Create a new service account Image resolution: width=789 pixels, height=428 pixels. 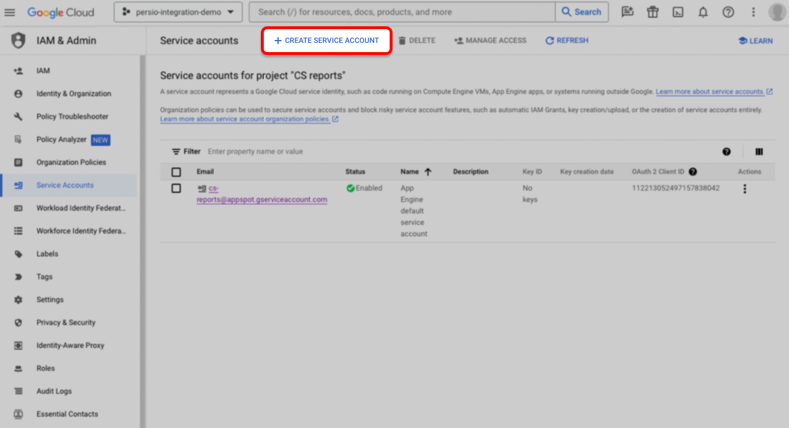(326, 40)
